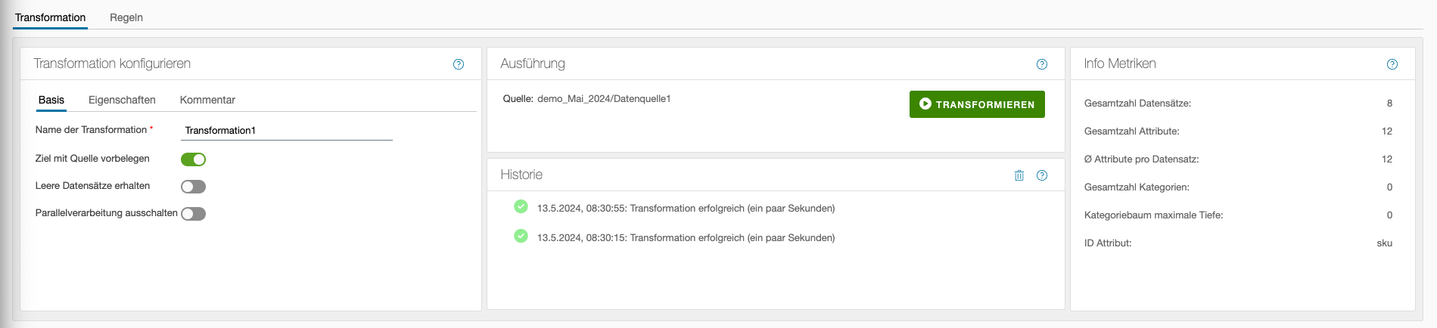
Task: Delete history using trash icon
Action: [1019, 175]
